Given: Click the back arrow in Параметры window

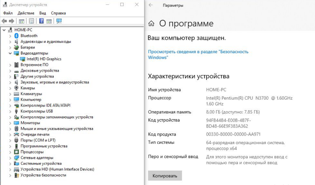Looking at the screenshot, I should 151,5.
